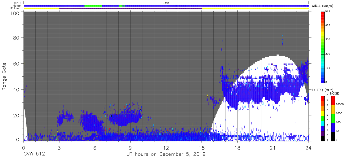Click the green segment in the Noise strip
Viewport: 347px width, 160px height.
pos(93,6)
